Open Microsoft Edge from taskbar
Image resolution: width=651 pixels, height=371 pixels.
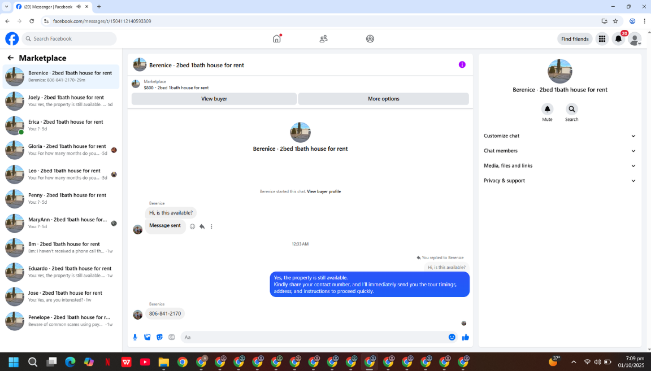tap(70, 362)
